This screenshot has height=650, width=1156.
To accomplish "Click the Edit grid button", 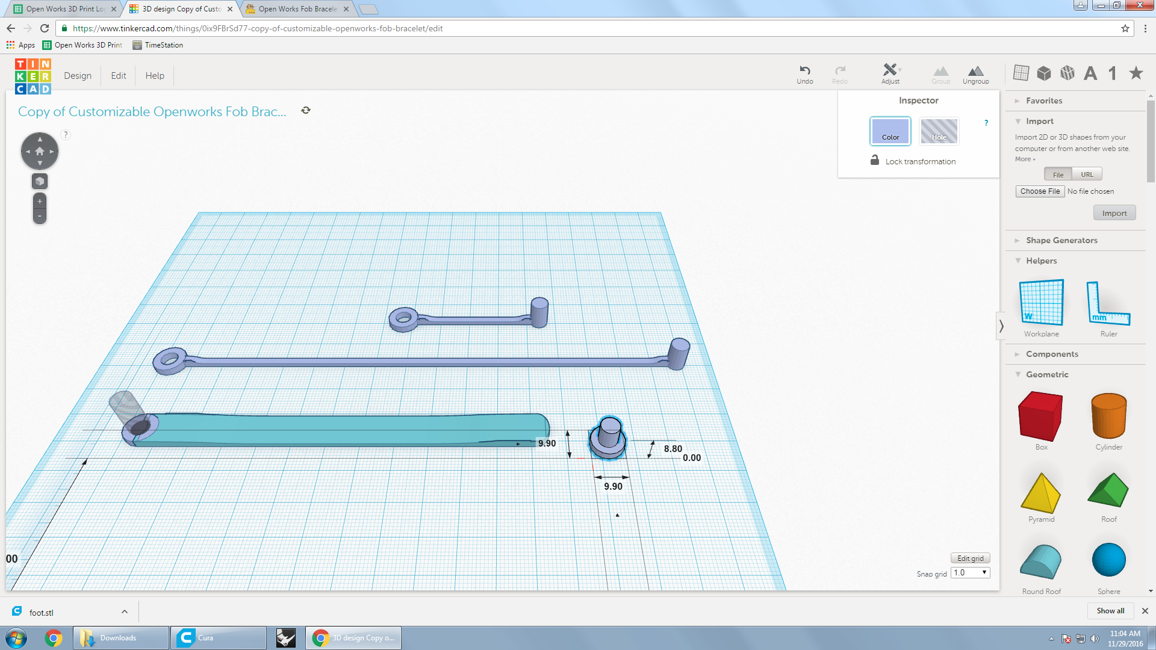I will [970, 558].
